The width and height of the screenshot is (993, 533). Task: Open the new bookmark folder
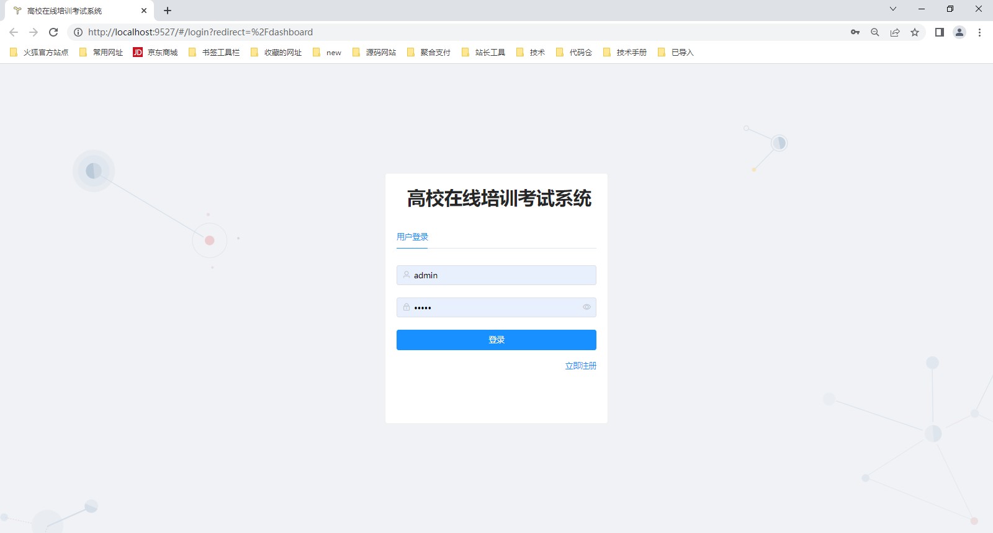click(x=327, y=53)
